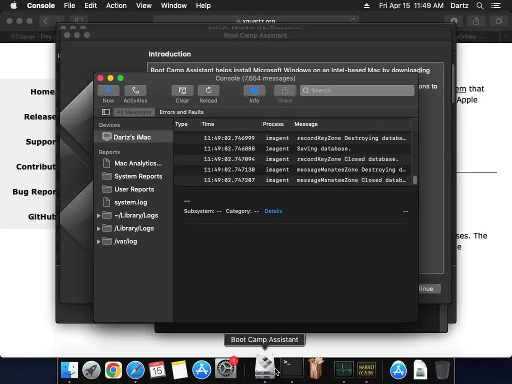Click the Share toolbar button in Console
Viewport: 512px width, 384px height.
coord(284,90)
